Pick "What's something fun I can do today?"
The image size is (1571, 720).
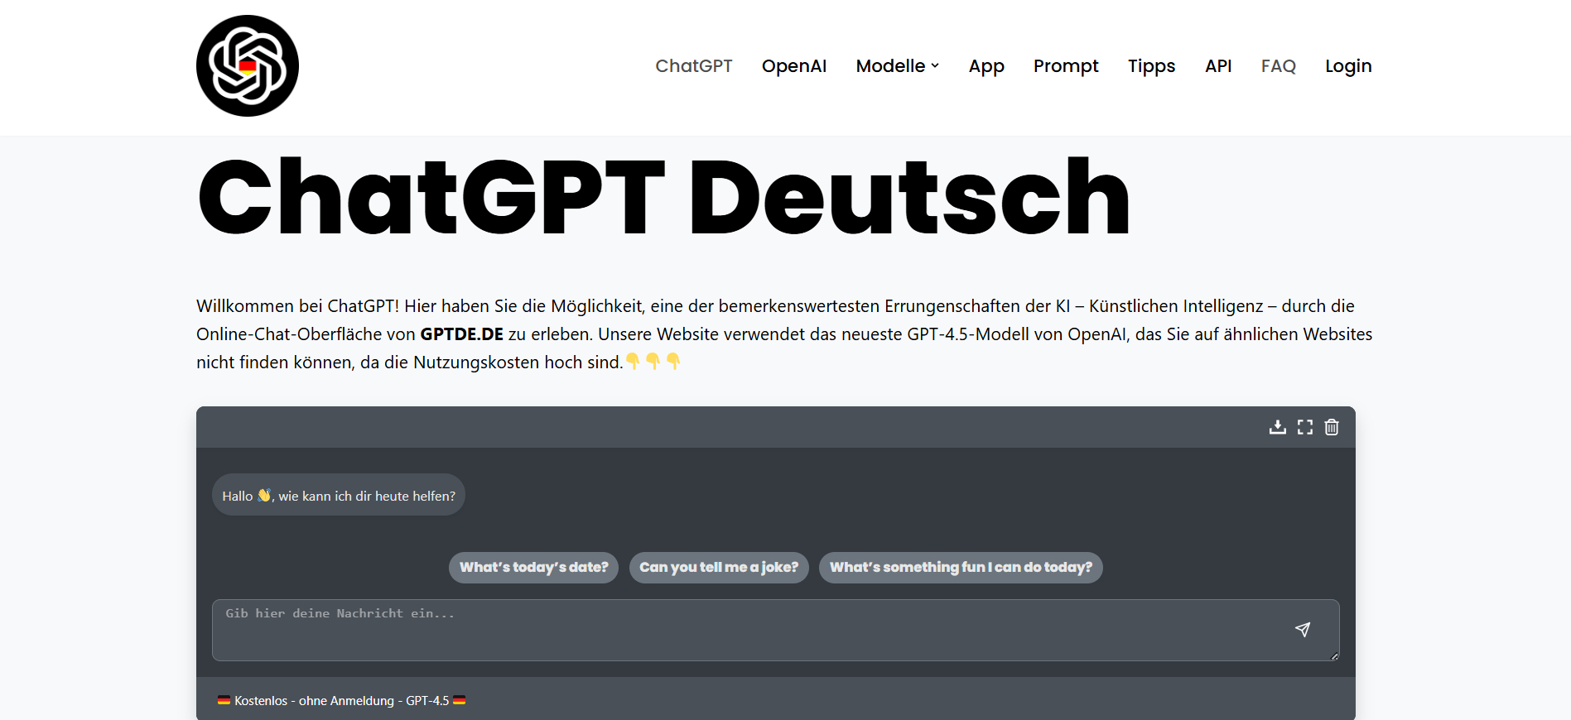coord(960,568)
